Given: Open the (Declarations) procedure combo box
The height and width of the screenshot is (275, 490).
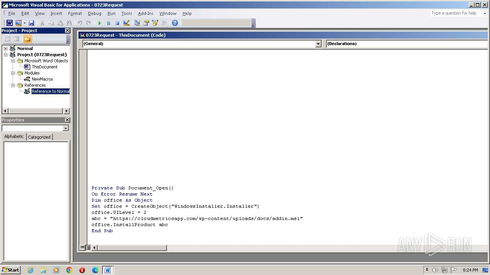Looking at the screenshot, I should tap(408, 44).
